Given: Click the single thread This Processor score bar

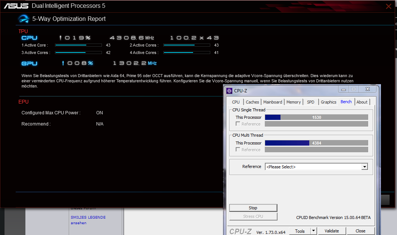Looking at the screenshot, I should [x=316, y=117].
